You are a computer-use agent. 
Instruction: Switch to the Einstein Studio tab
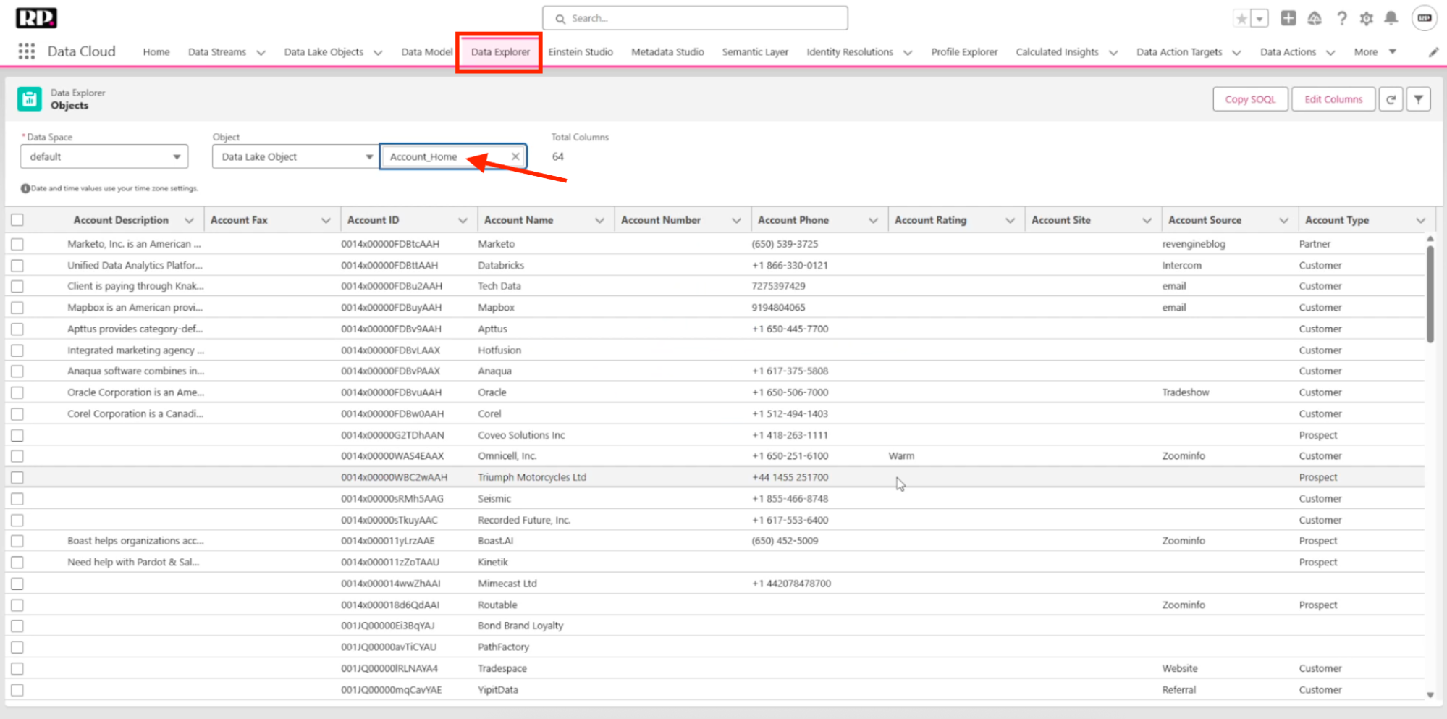pos(580,52)
